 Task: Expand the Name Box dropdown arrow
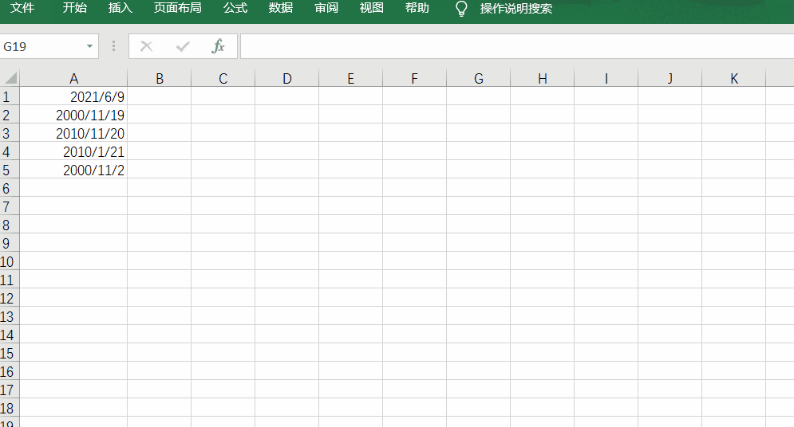[x=89, y=46]
